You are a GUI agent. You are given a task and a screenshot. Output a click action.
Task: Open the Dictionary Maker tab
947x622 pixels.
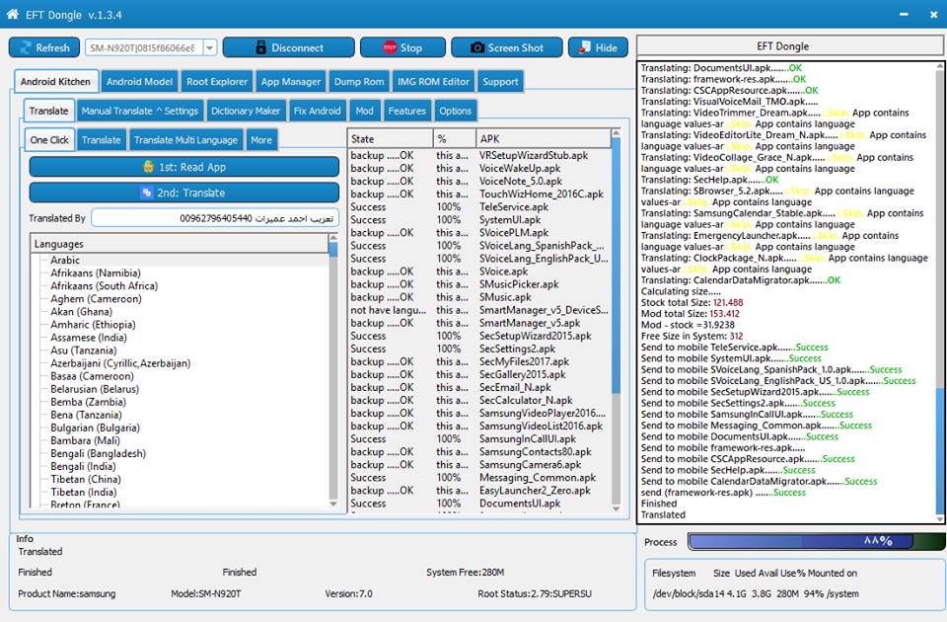click(246, 112)
